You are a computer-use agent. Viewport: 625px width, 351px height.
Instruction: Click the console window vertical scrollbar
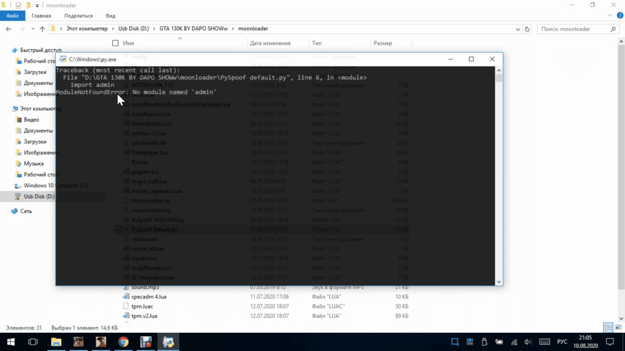pyautogui.click(x=499, y=175)
